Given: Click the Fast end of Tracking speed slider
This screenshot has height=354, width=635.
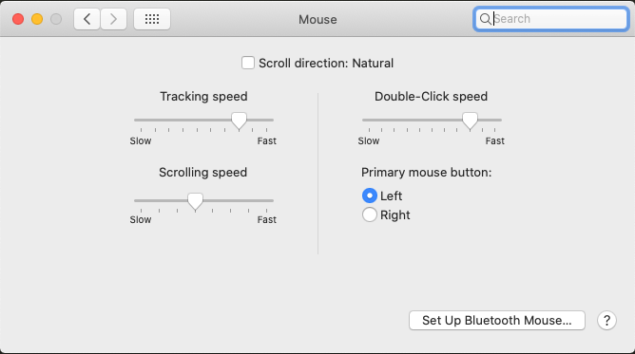Looking at the screenshot, I should (x=266, y=140).
